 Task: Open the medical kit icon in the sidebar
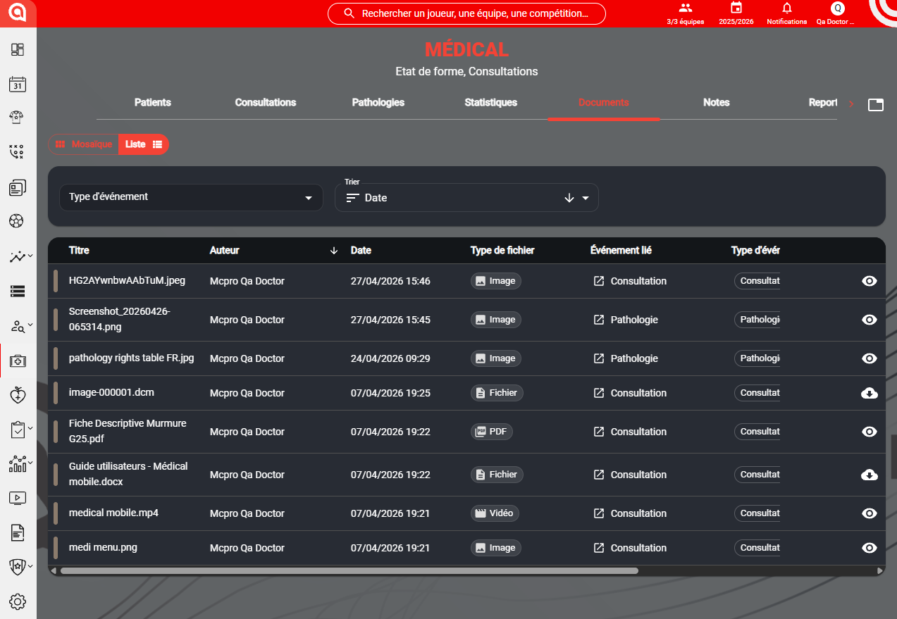[18, 361]
